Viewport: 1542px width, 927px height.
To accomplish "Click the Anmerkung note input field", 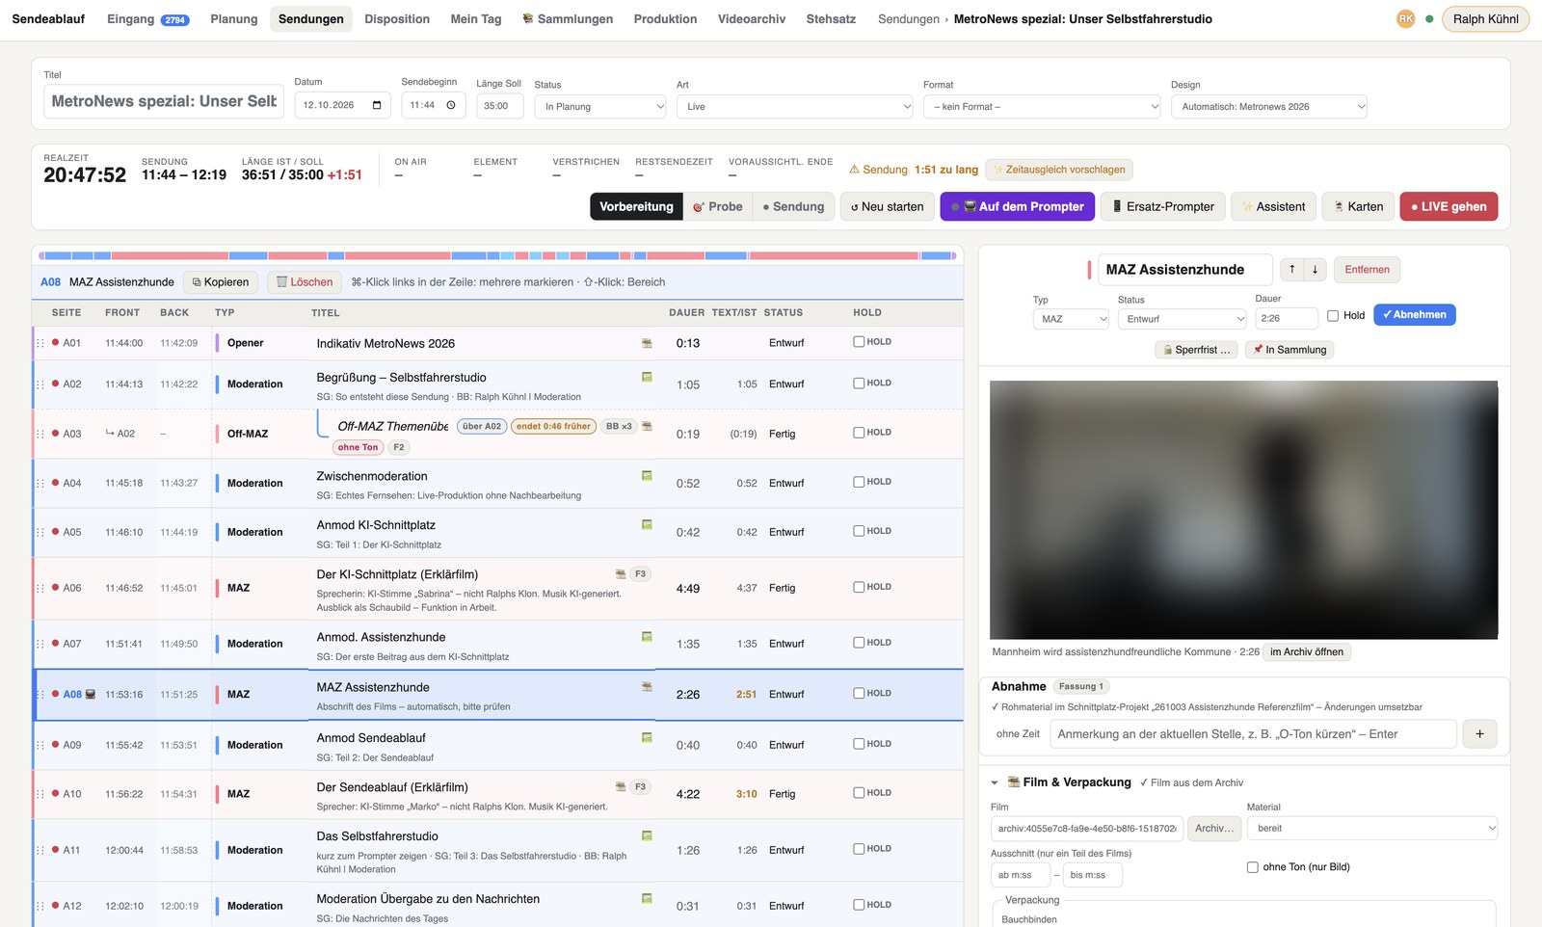I will (x=1253, y=733).
